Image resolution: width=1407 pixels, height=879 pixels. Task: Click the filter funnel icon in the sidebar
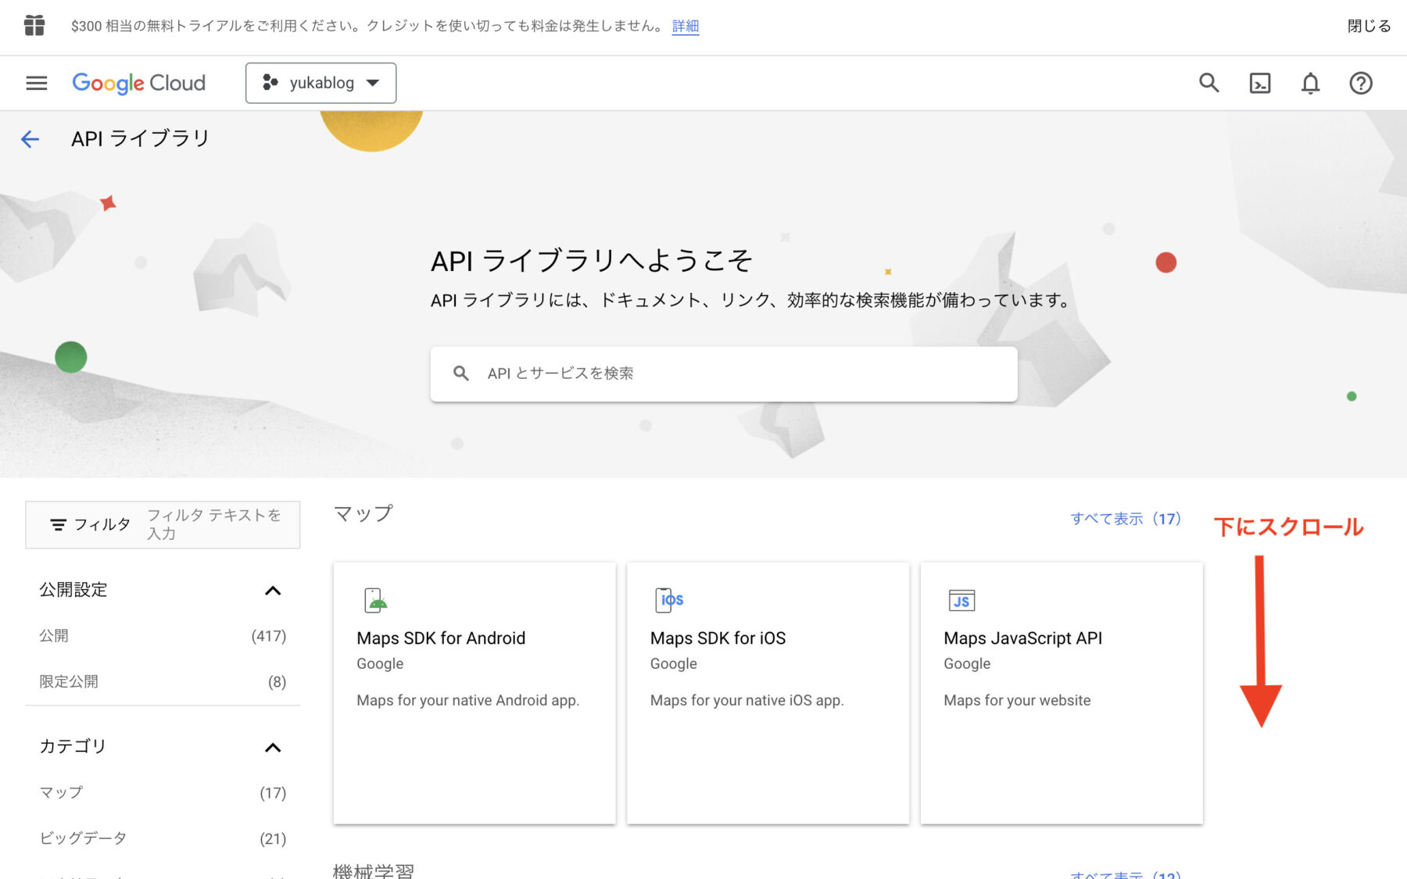(59, 524)
